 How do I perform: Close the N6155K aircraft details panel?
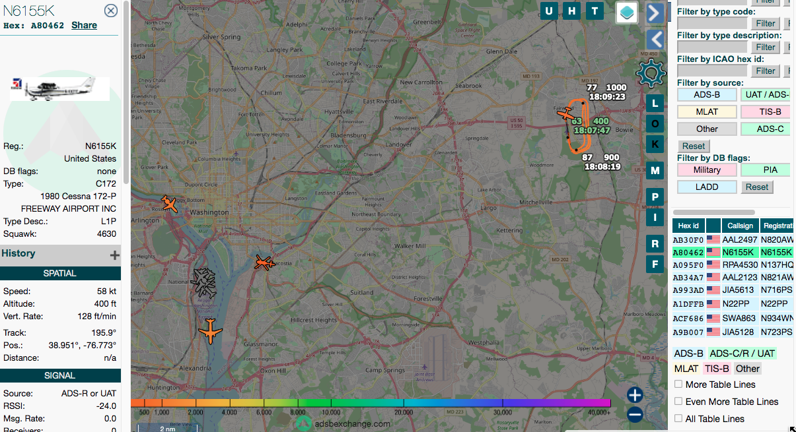111,11
